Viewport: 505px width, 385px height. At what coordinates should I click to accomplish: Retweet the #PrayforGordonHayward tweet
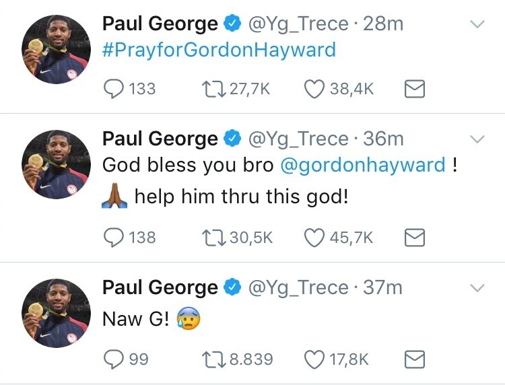click(x=213, y=89)
